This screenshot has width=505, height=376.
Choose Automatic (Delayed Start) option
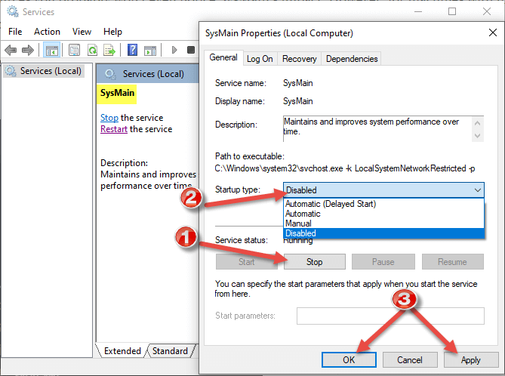pos(383,204)
